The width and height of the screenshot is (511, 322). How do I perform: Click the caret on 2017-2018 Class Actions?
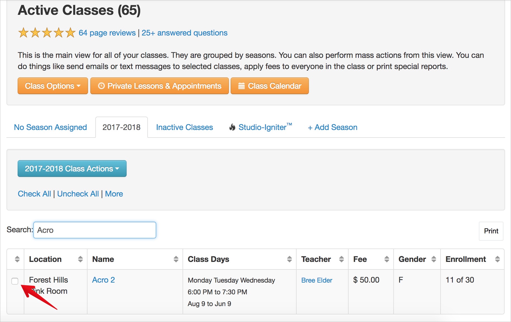click(117, 169)
